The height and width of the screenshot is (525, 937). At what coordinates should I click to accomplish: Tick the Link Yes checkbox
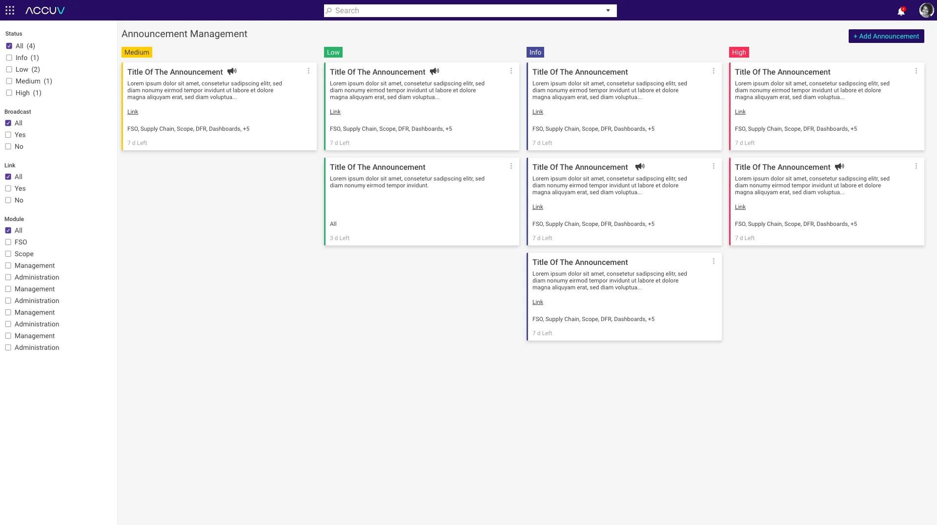tap(8, 188)
